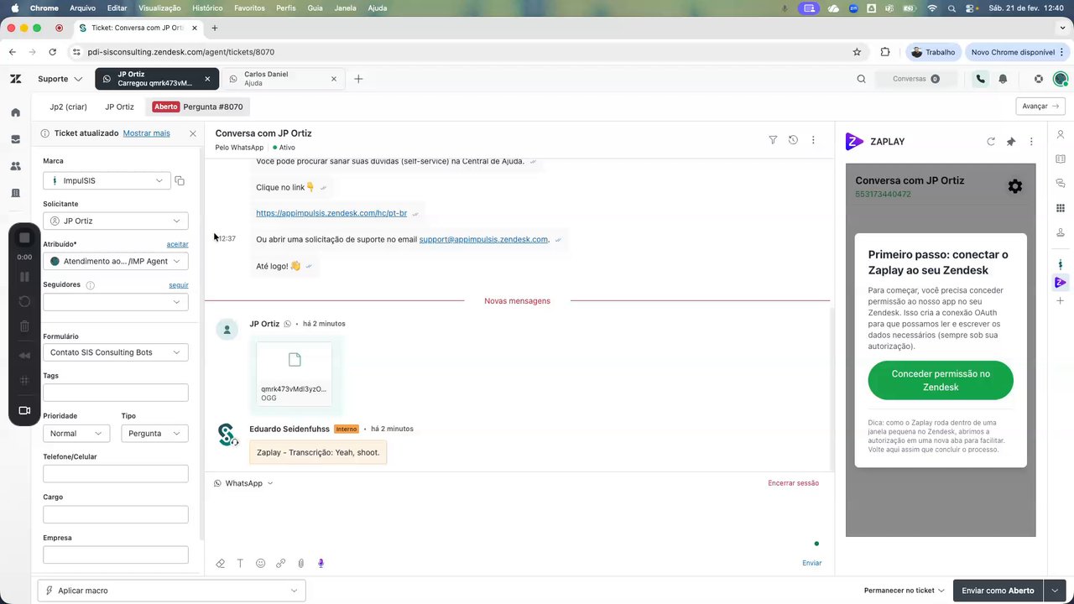Screen dimensions: 1074x604
Task: Click Enviar como Aberto button
Action: 998,591
